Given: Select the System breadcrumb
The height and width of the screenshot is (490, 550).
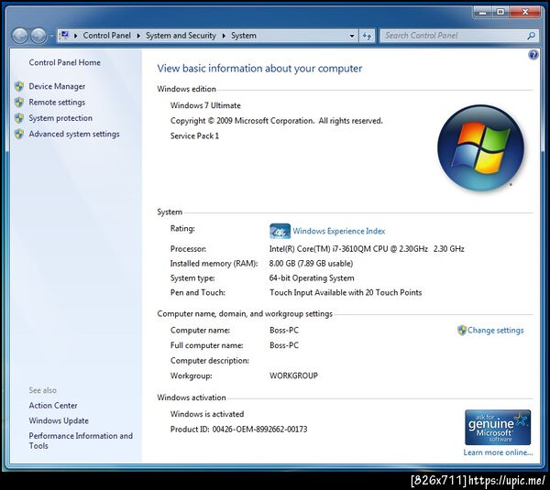Looking at the screenshot, I should (x=244, y=36).
